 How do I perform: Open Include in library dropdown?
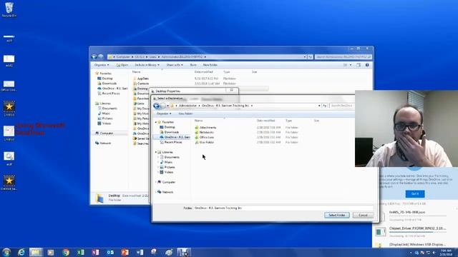point(147,65)
